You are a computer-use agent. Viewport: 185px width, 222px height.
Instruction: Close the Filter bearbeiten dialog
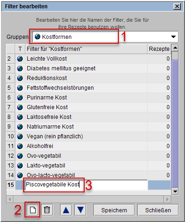[x=177, y=6]
